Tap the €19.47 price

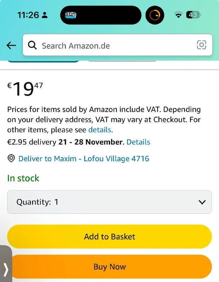[25, 89]
